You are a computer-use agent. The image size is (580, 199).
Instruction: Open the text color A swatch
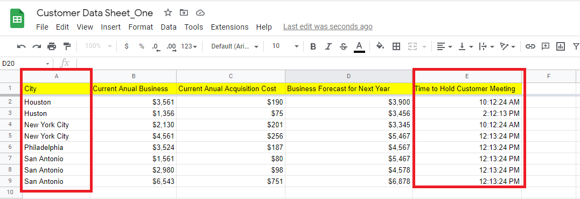pyautogui.click(x=359, y=47)
